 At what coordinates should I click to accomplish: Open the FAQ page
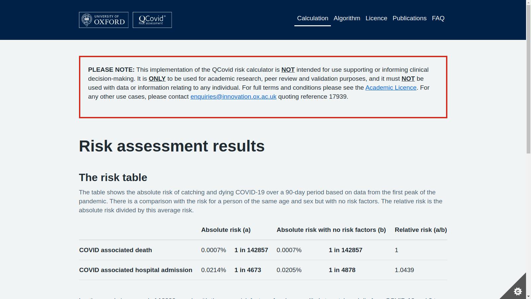click(438, 18)
